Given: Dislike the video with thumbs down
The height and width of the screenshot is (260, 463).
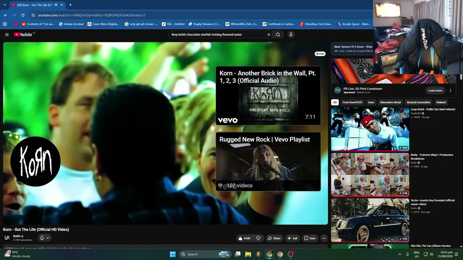Looking at the screenshot, I should [x=258, y=238].
